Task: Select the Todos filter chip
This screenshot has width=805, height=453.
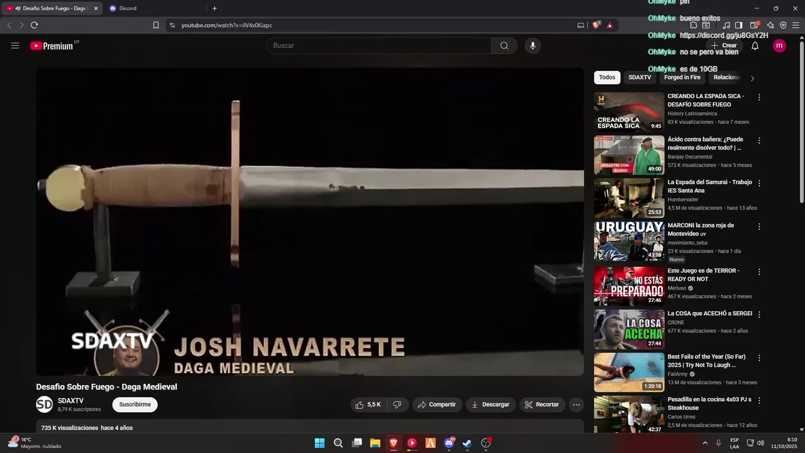Action: (x=607, y=77)
